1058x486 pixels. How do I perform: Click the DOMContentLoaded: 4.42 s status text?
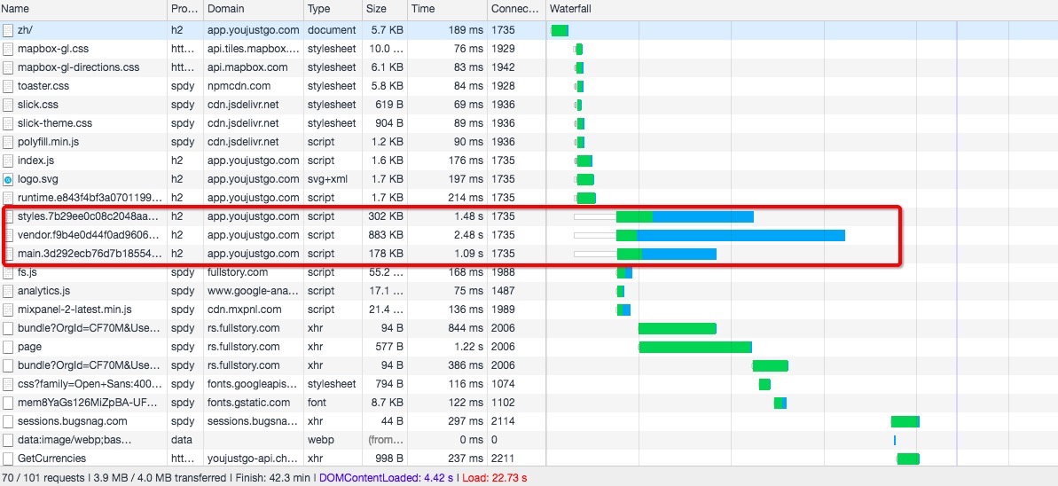click(386, 477)
